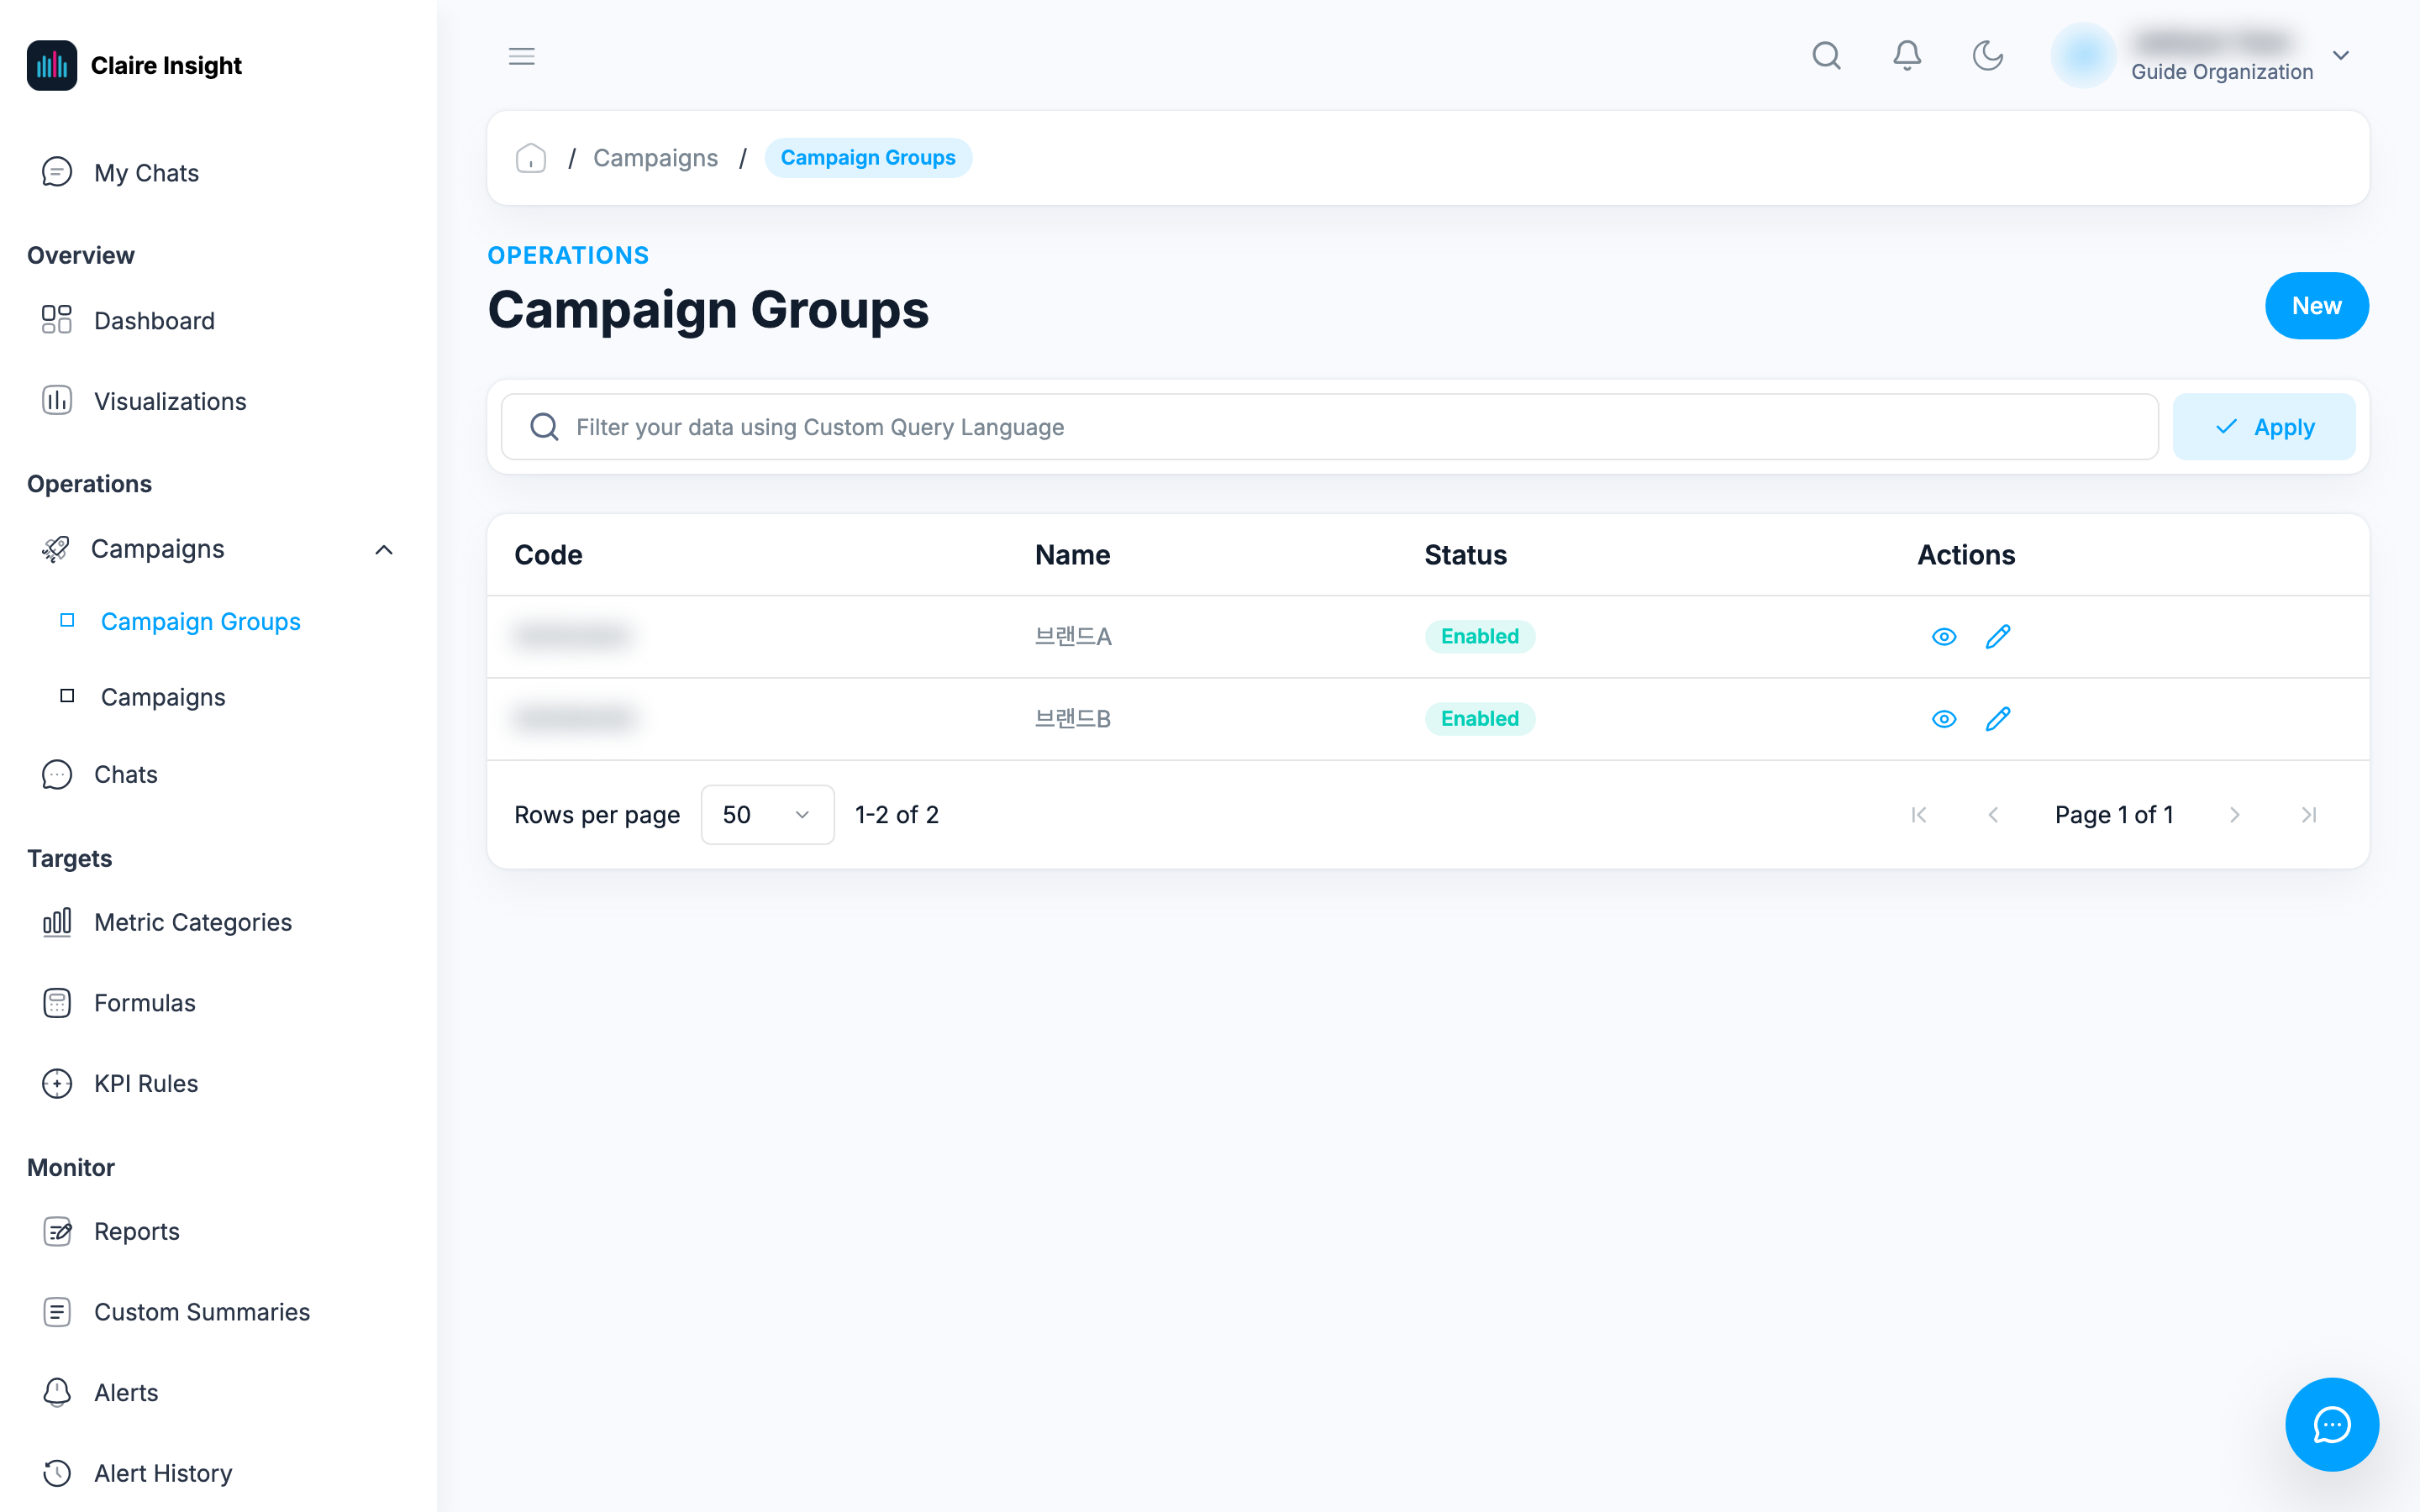Image resolution: width=2420 pixels, height=1512 pixels.
Task: Open Alert History in sidebar
Action: (x=163, y=1473)
